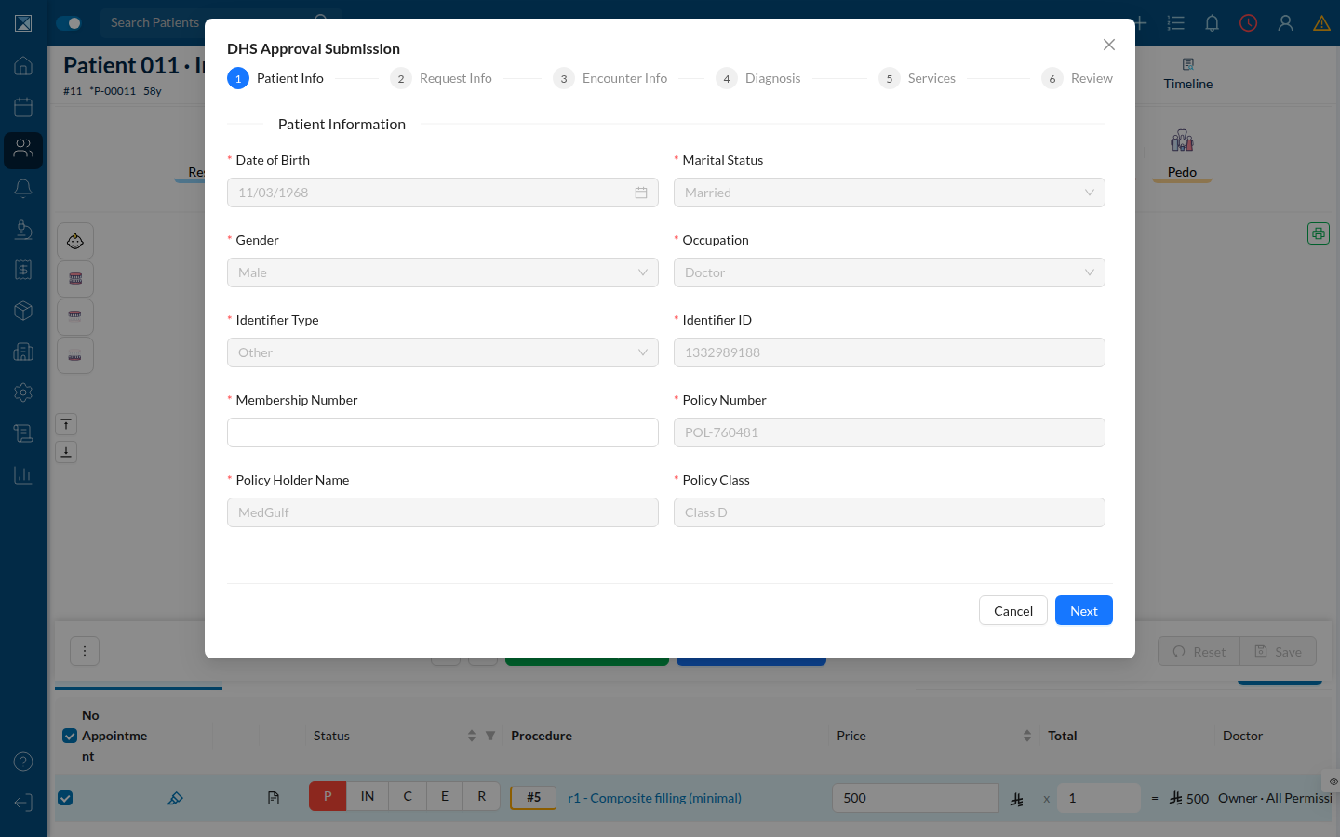Open the reports bar chart sidebar icon

click(23, 475)
